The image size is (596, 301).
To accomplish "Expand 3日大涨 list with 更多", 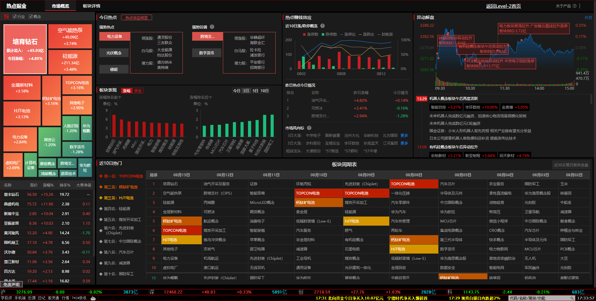I will (x=404, y=136).
